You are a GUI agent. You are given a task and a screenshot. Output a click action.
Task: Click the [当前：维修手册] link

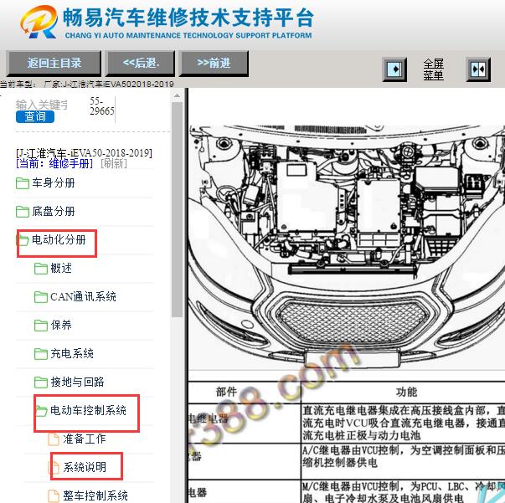point(54,163)
